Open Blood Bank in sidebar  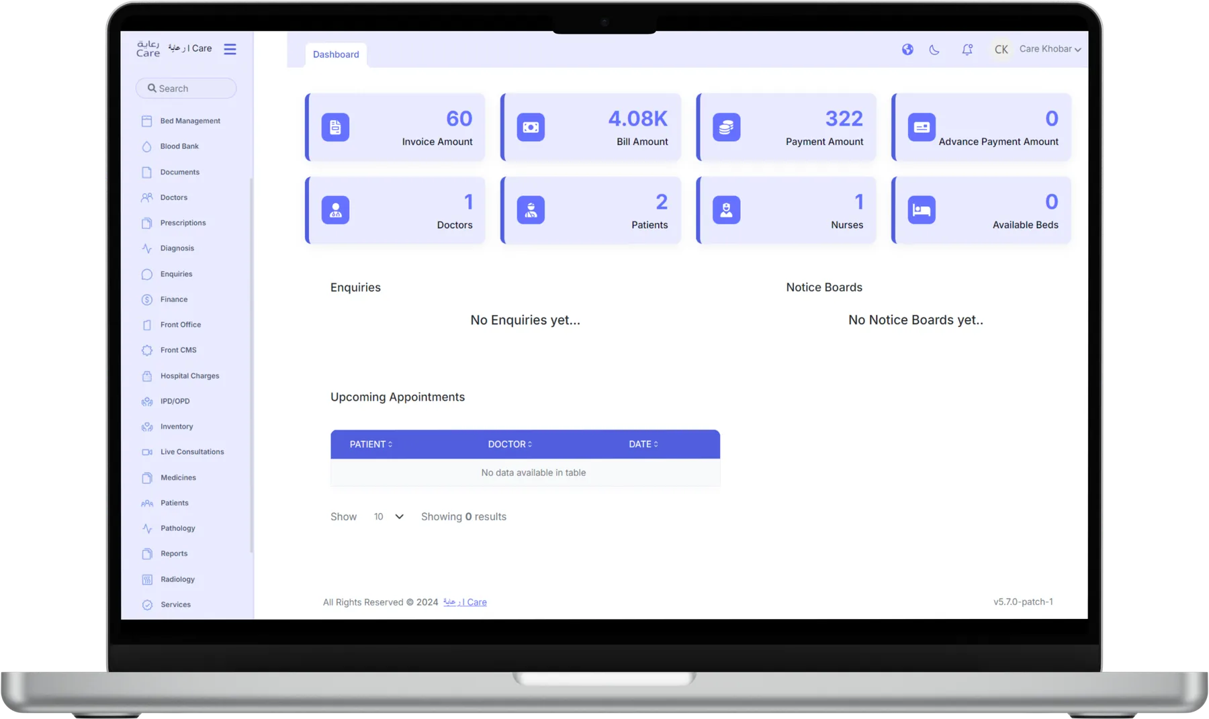point(179,146)
